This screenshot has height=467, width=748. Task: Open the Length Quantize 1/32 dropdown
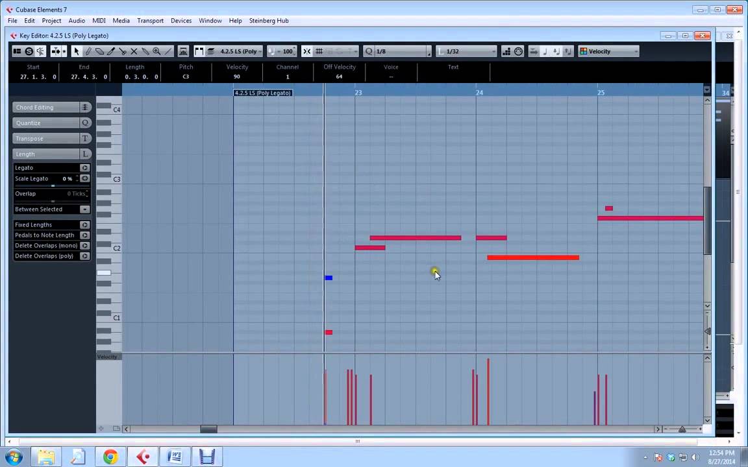467,51
